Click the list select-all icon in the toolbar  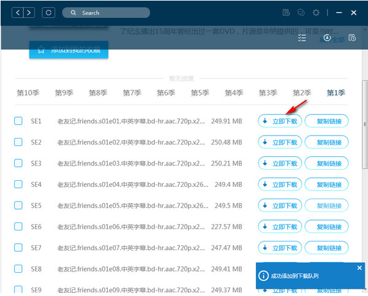click(x=302, y=38)
